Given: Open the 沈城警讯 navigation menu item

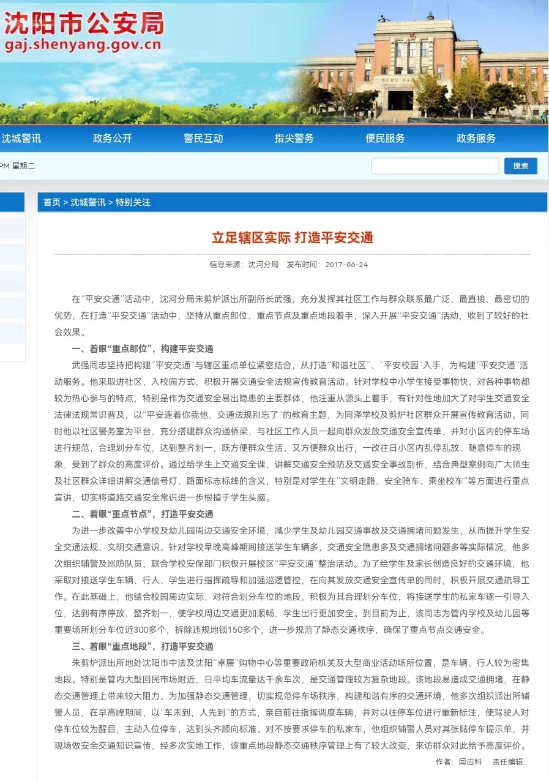Looking at the screenshot, I should pyautogui.click(x=21, y=138).
